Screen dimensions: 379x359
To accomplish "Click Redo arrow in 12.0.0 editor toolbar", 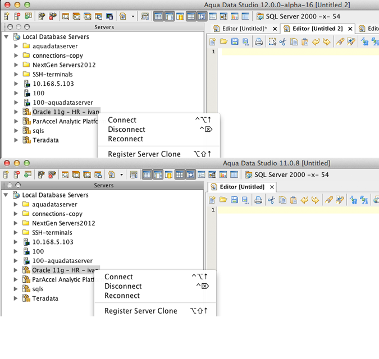I will pos(327,42).
